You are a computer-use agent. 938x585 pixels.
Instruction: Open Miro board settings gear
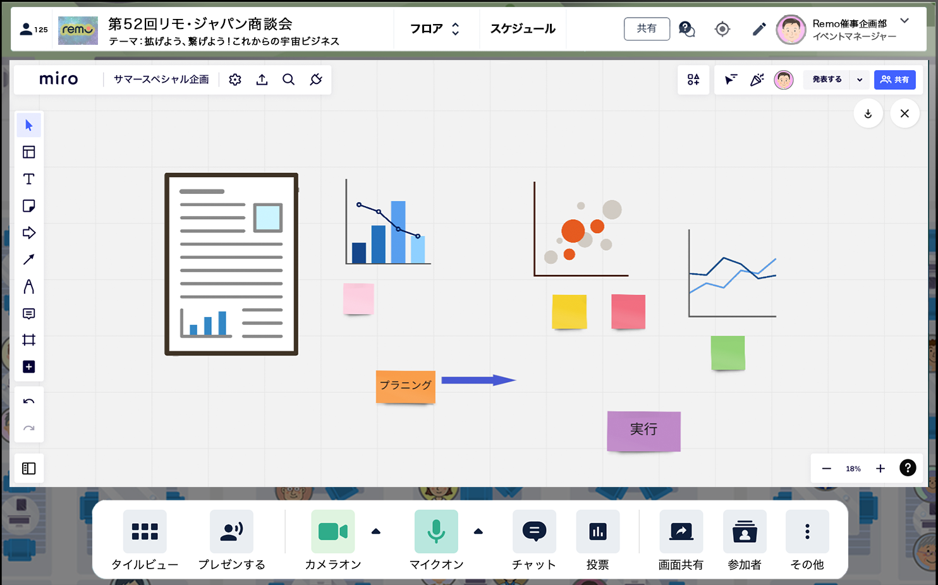click(235, 80)
